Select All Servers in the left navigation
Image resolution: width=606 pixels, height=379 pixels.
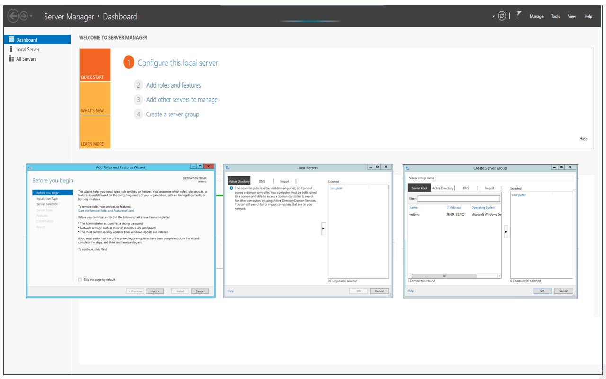[37, 59]
